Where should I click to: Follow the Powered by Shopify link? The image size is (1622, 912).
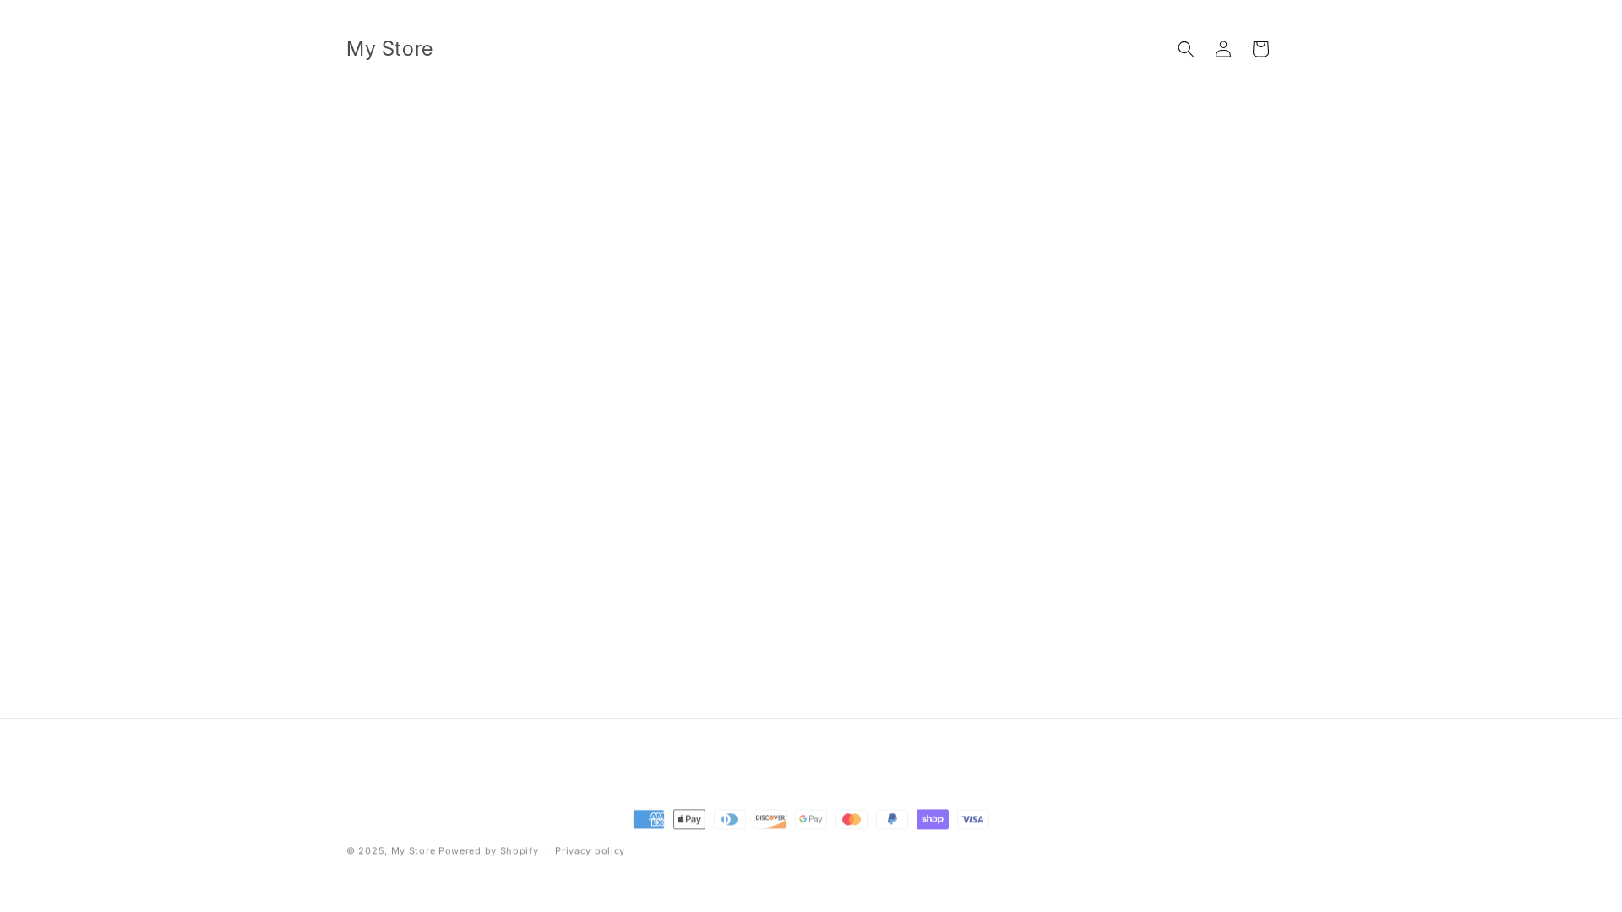(x=488, y=850)
